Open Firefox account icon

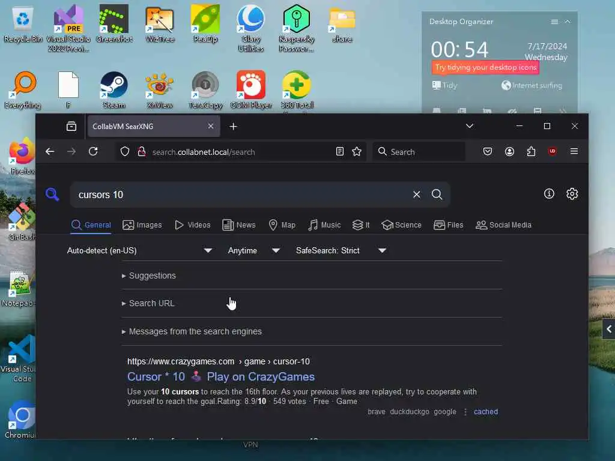[x=509, y=152]
